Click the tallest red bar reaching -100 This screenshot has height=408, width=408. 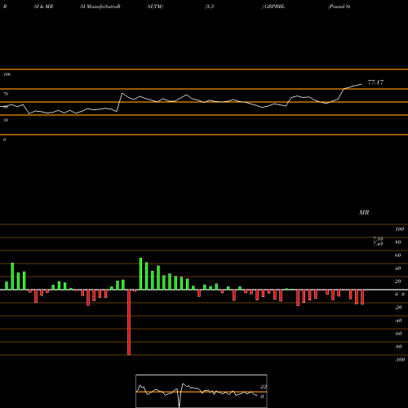point(129,322)
